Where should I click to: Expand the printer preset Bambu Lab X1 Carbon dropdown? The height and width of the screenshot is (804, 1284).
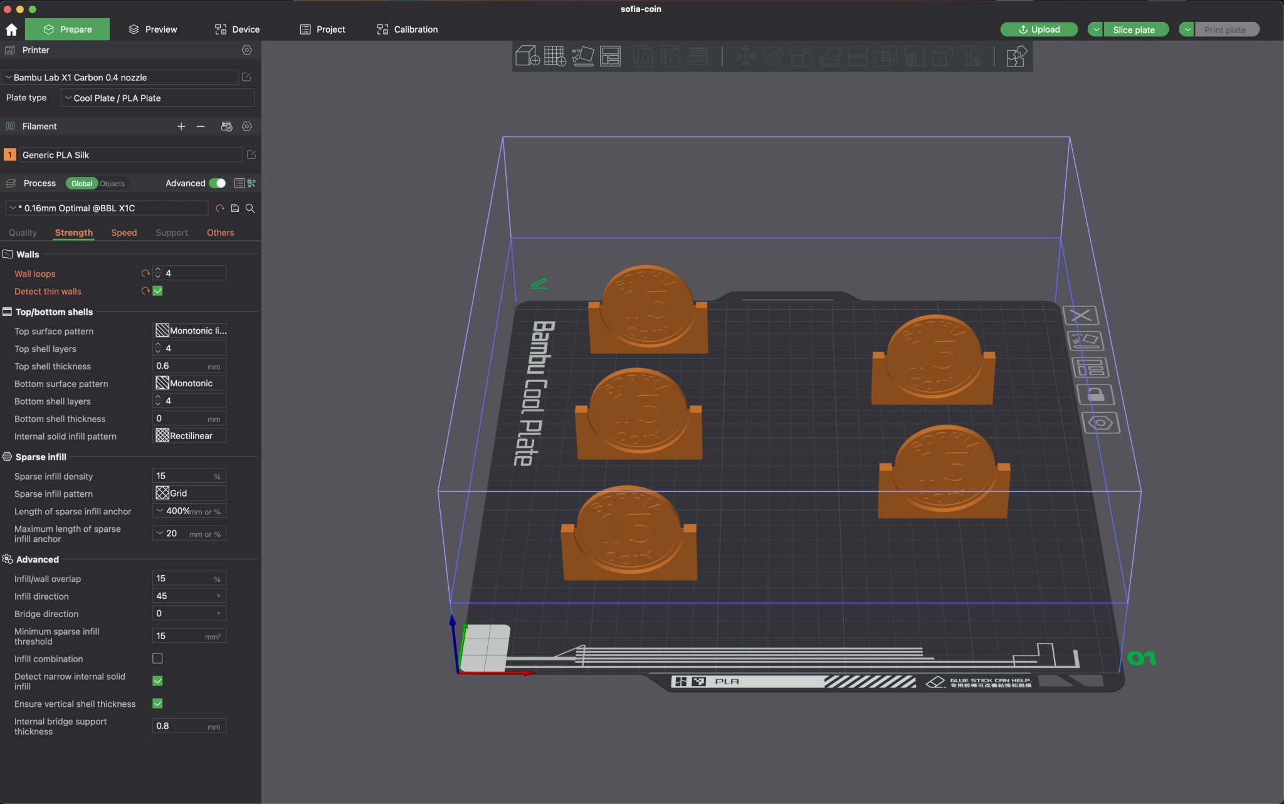coord(120,77)
